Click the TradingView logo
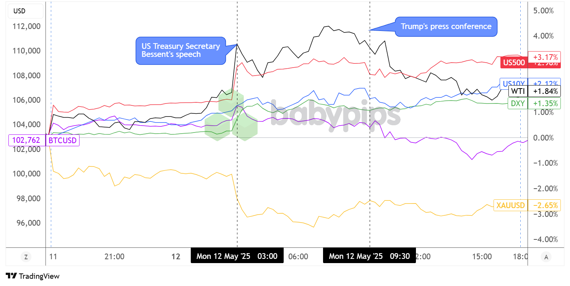Image resolution: width=570 pixels, height=286 pixels. (33, 276)
